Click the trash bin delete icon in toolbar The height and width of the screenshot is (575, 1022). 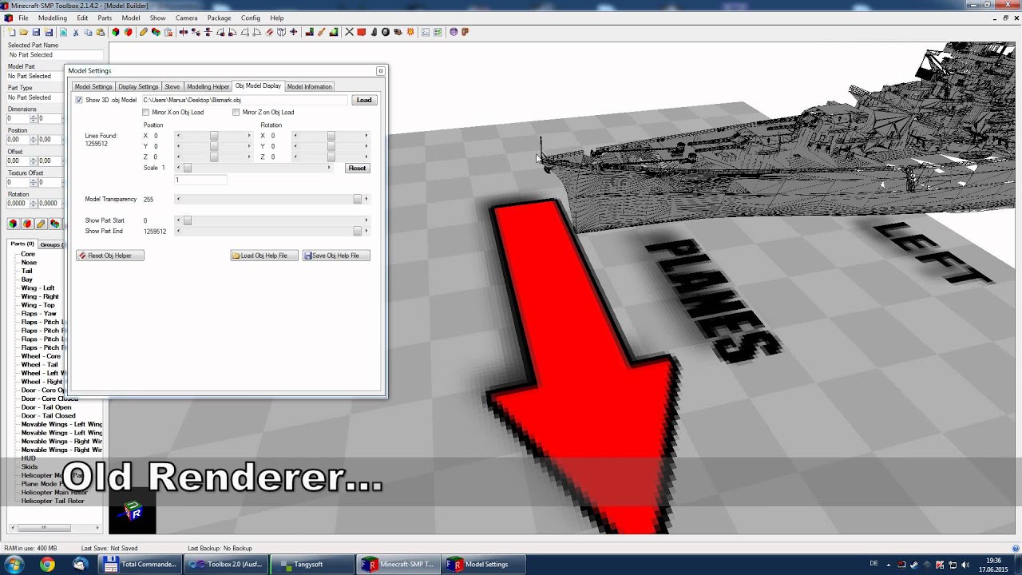(168, 32)
